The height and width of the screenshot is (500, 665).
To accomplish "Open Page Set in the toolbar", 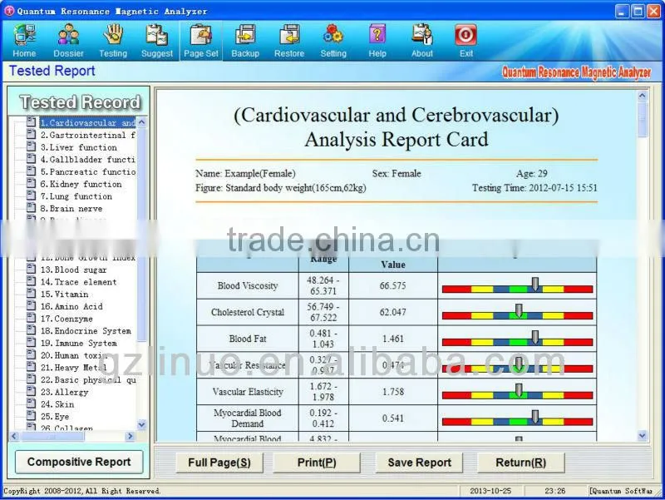I will tap(201, 41).
